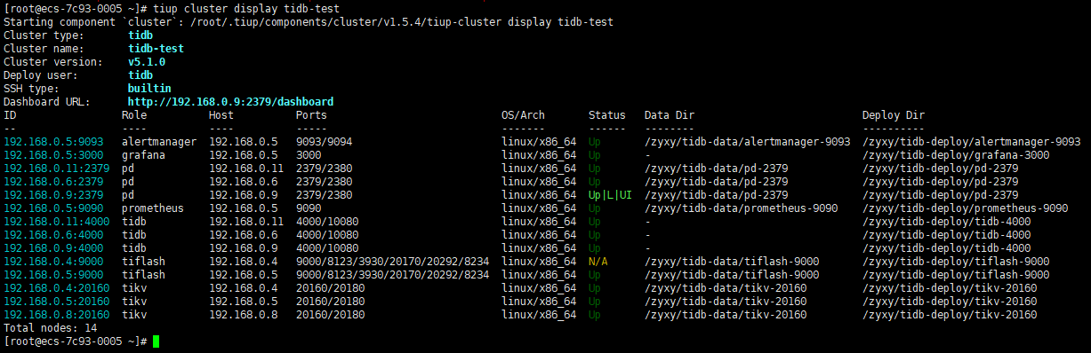1091x353 pixels.
Task: Click the ID 192.168.0.11:2379
Action: (57, 169)
